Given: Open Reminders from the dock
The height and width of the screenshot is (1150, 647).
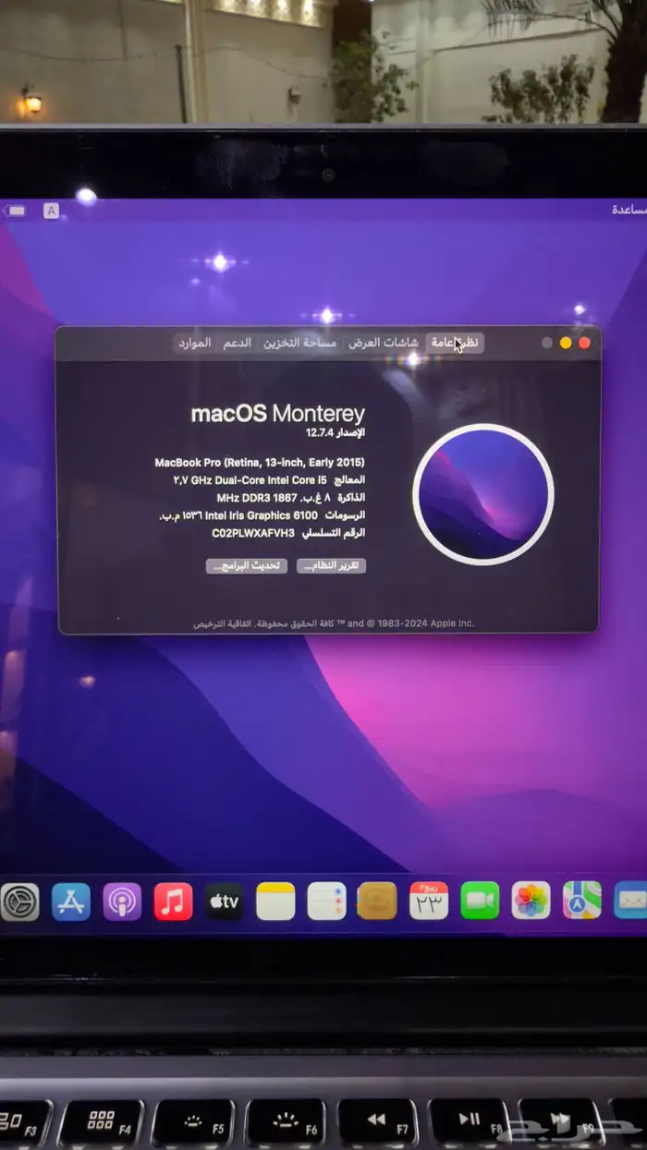Looking at the screenshot, I should coord(326,901).
